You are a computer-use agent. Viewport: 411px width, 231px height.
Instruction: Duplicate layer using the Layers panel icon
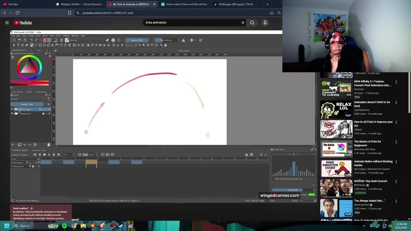(x=20, y=145)
